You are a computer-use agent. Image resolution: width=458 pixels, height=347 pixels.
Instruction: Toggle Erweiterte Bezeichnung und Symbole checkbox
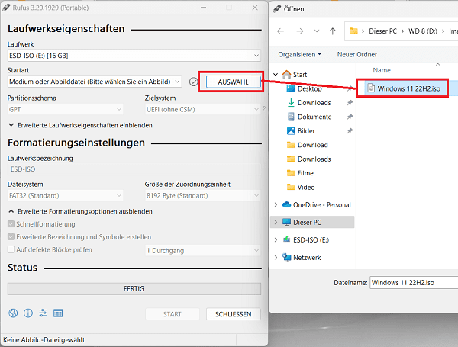(11, 236)
